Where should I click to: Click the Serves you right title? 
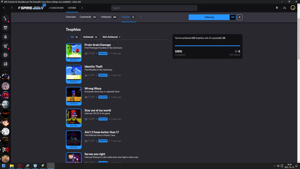[x=95, y=154]
